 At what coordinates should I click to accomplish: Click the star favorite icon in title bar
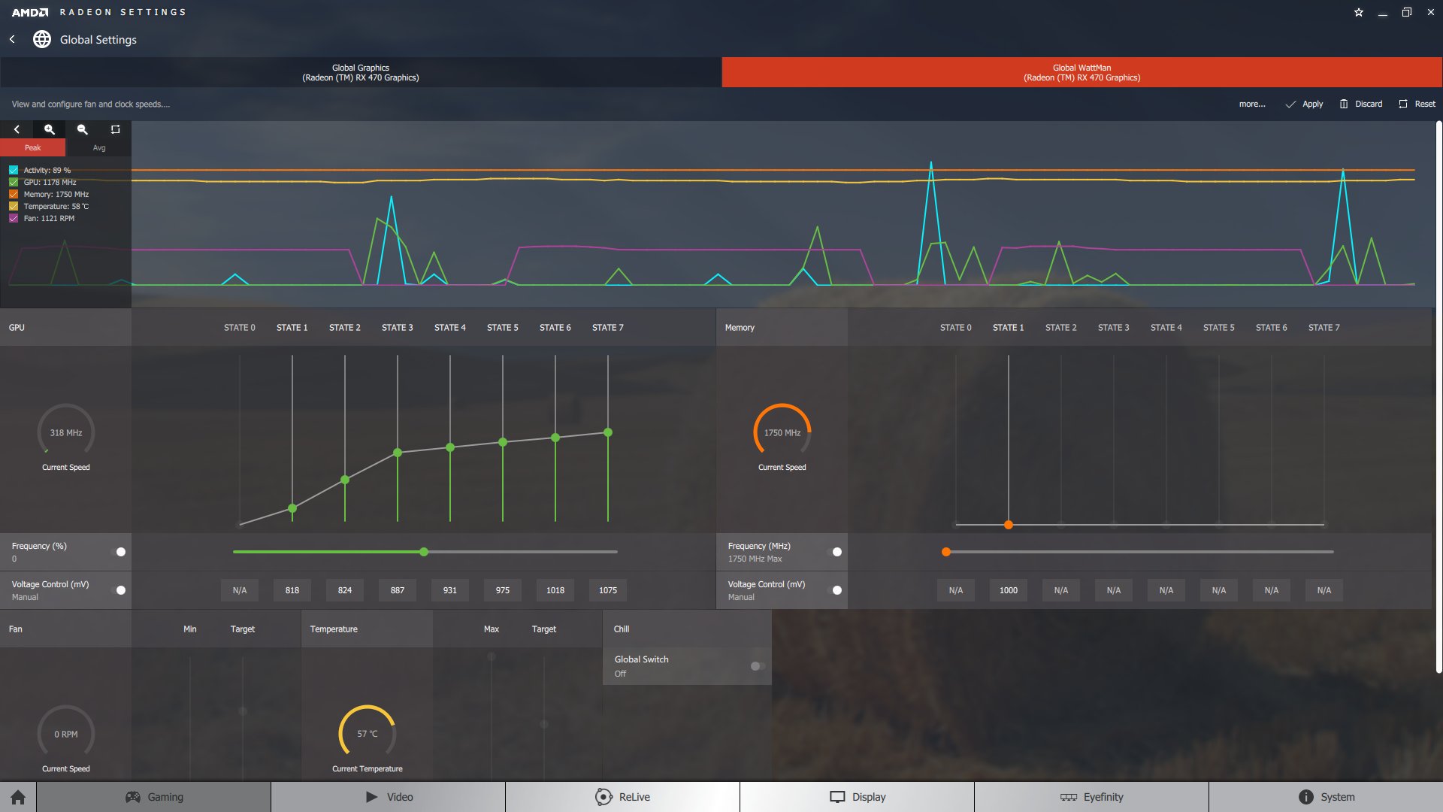click(1358, 12)
